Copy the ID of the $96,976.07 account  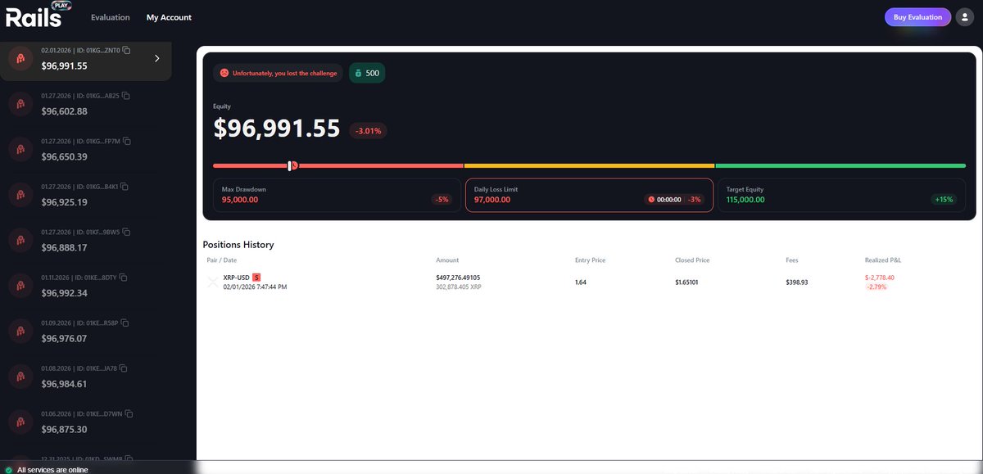126,323
